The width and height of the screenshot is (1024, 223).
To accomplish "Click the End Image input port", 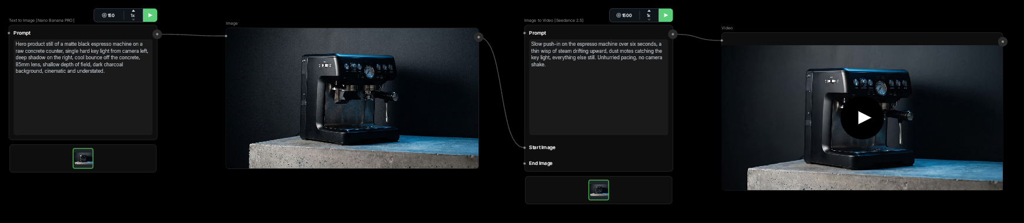I will (x=524, y=163).
